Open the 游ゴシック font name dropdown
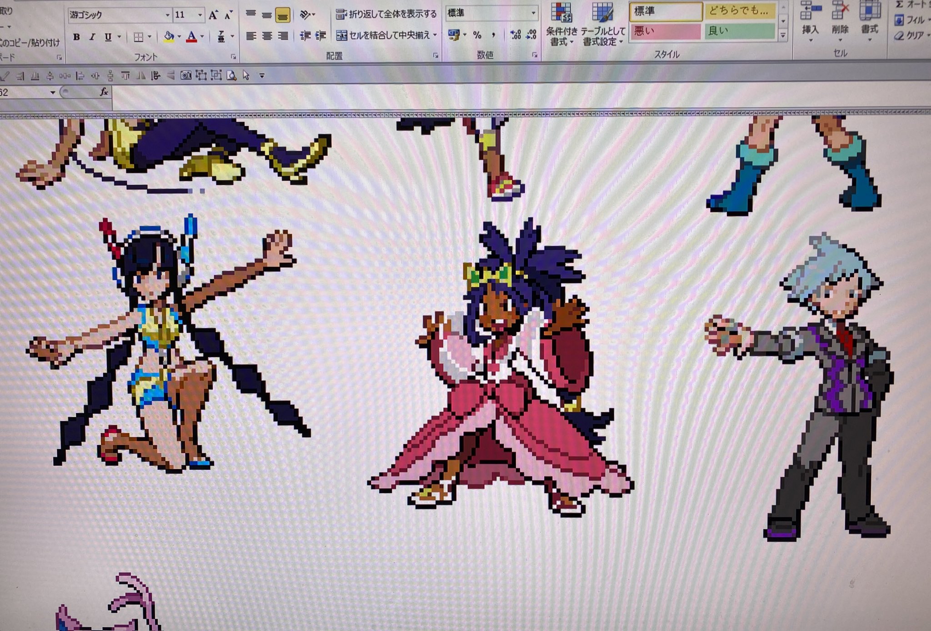 tap(167, 15)
